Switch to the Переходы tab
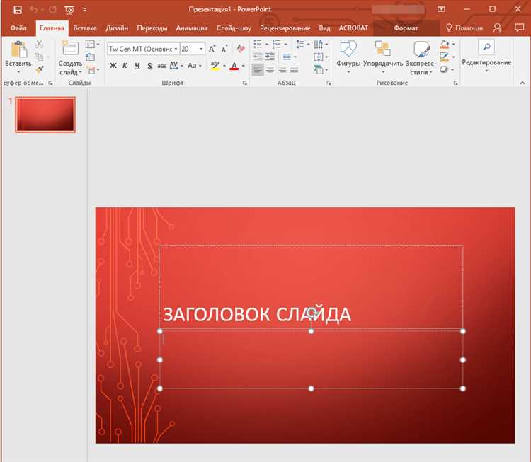531x462 pixels. 152,28
